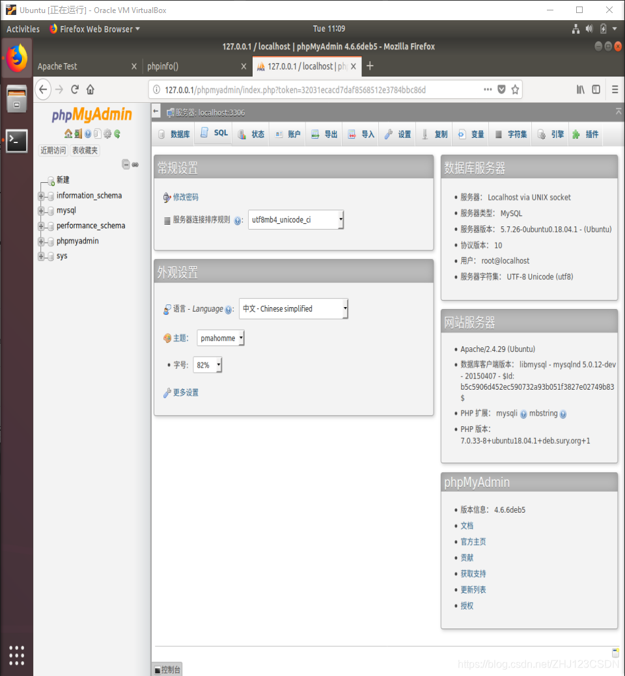The height and width of the screenshot is (676, 625).
Task: Open the 复制 (Replication) tab
Action: pyautogui.click(x=434, y=134)
